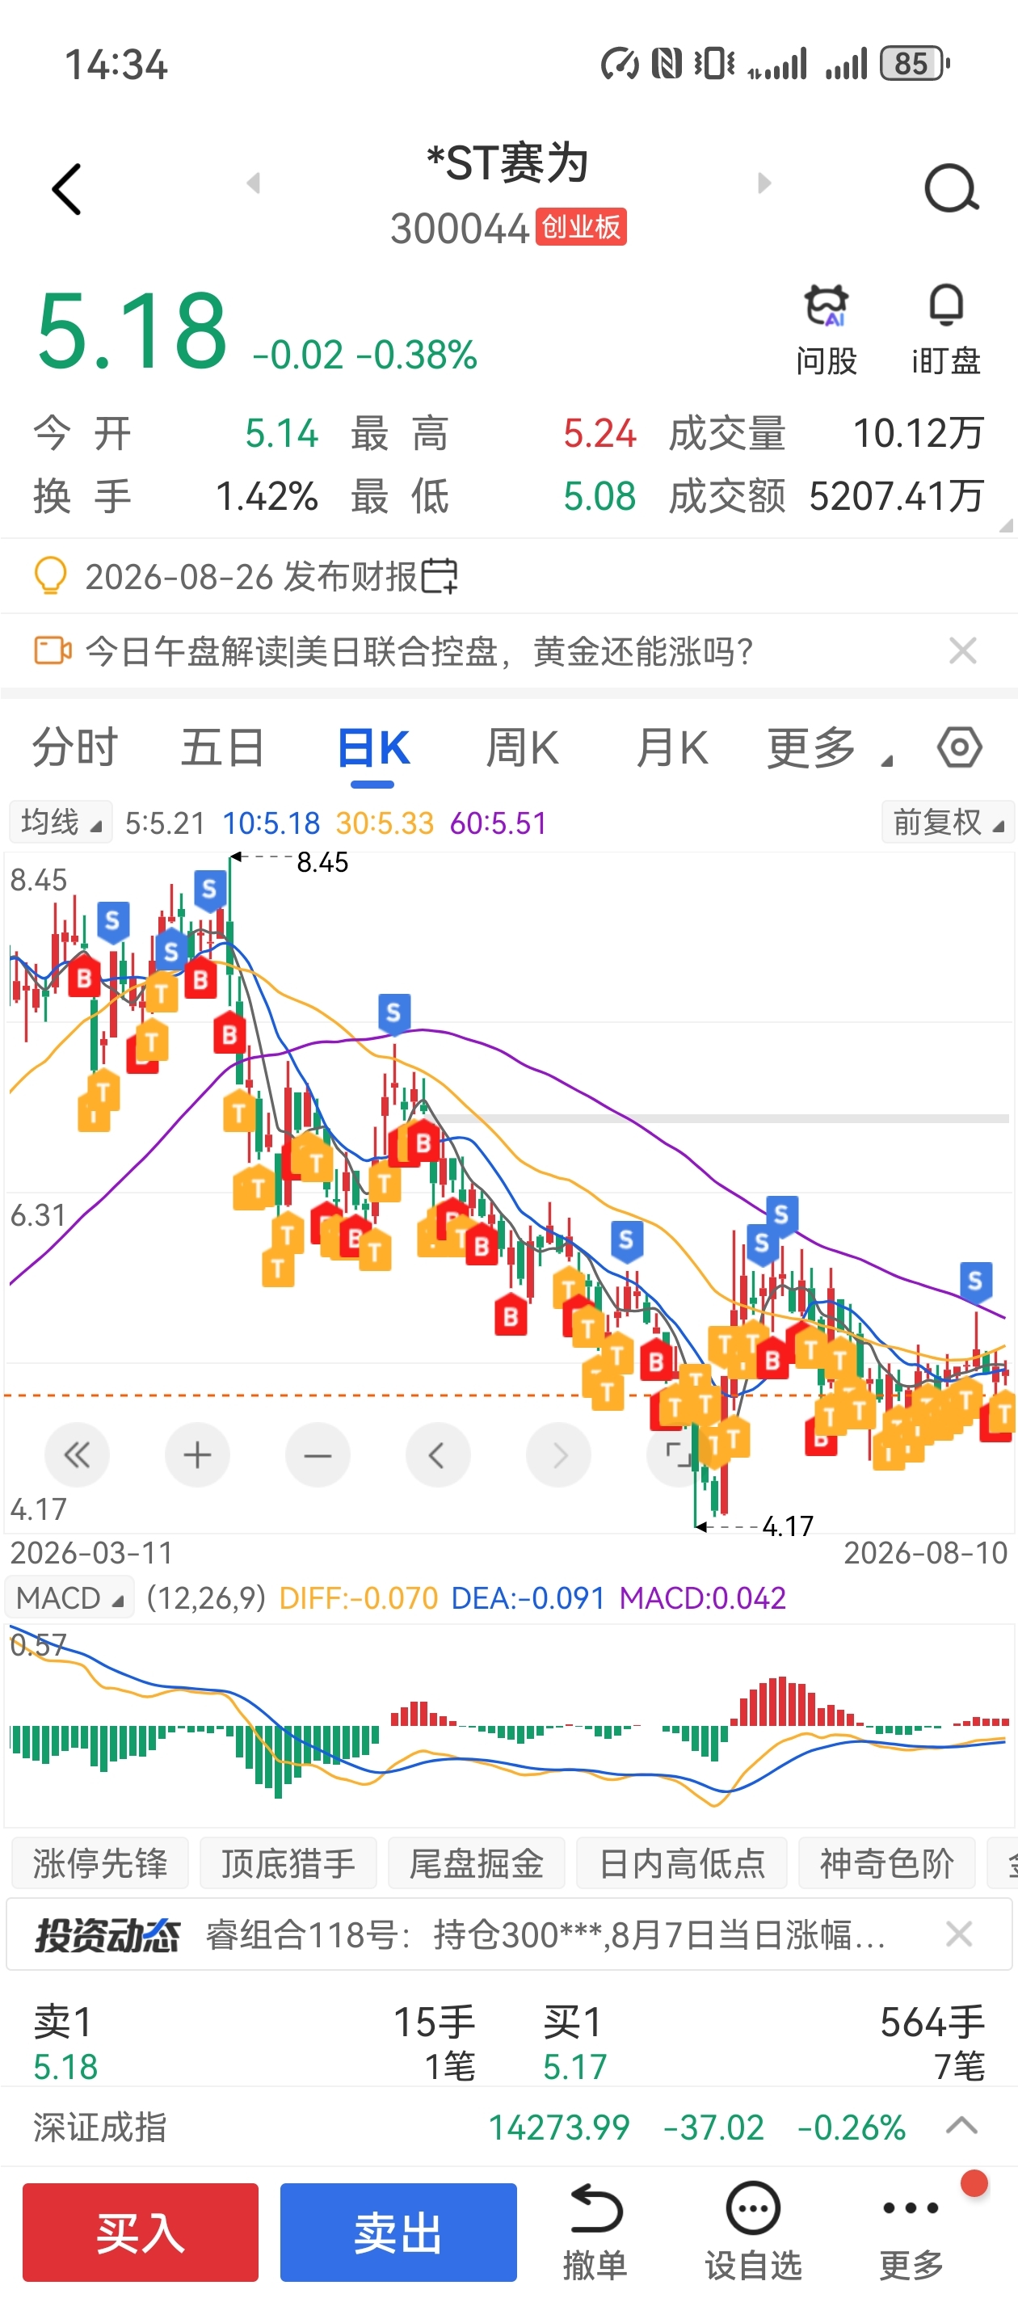Tap the *ST赛为 stock title

pyautogui.click(x=507, y=163)
